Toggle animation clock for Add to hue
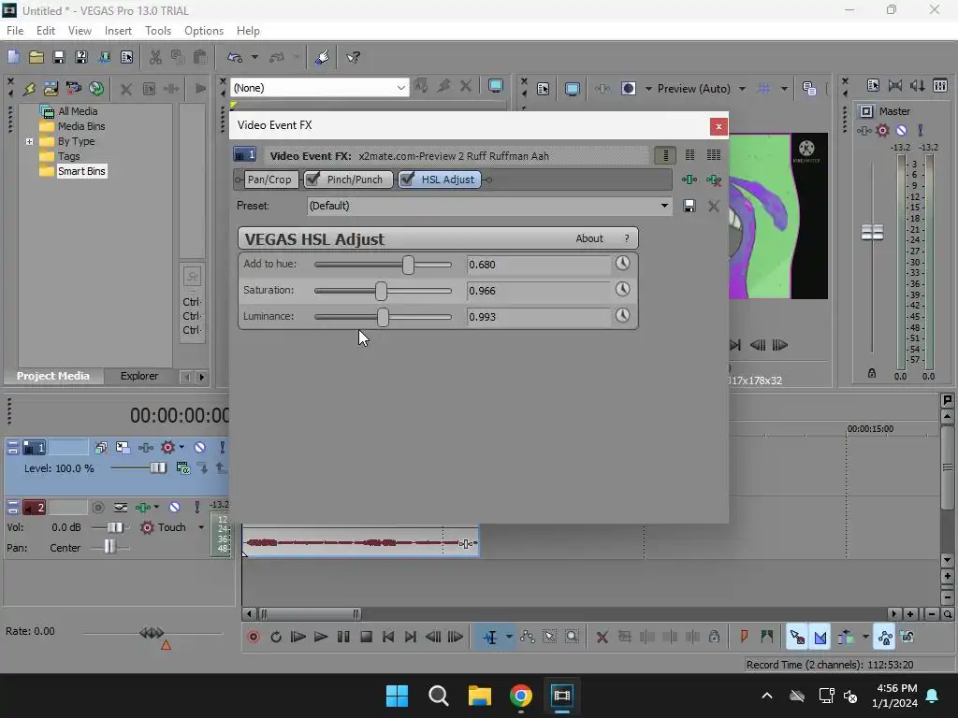 click(622, 263)
